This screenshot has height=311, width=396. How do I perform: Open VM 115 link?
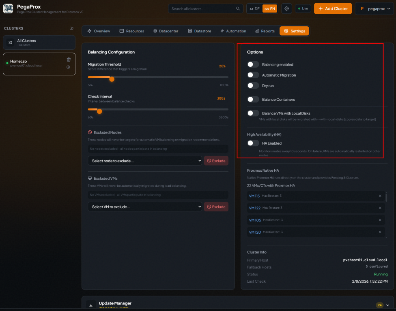coord(254,196)
